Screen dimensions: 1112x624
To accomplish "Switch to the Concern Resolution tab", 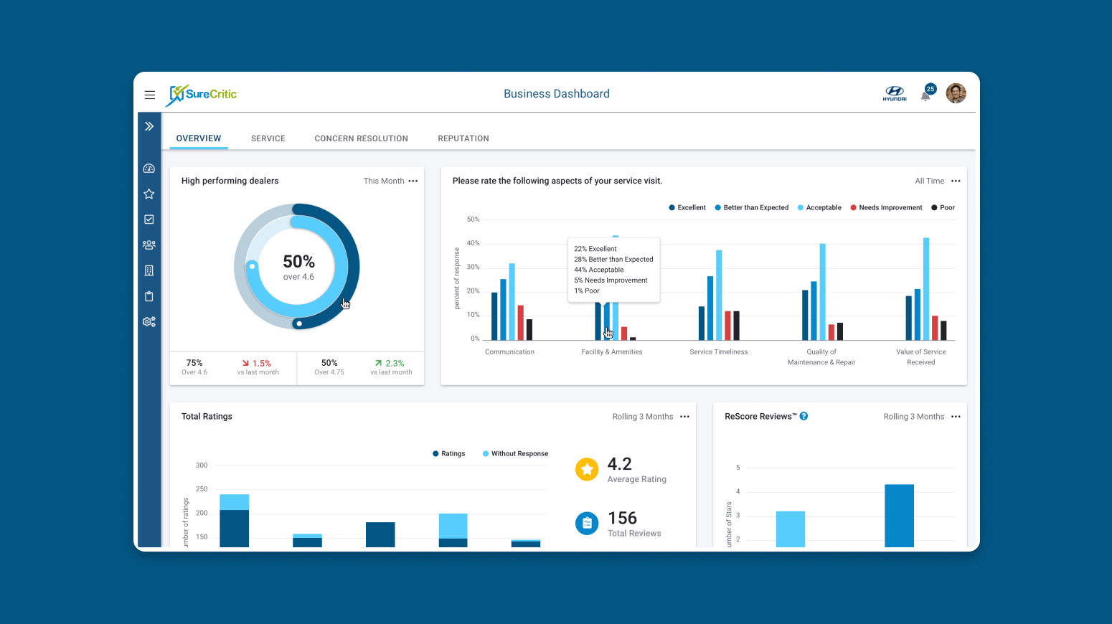I will (x=362, y=138).
